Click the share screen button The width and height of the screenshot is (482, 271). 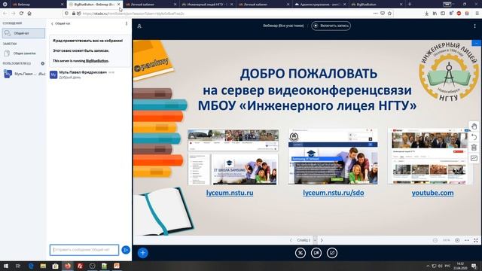tap(332, 253)
